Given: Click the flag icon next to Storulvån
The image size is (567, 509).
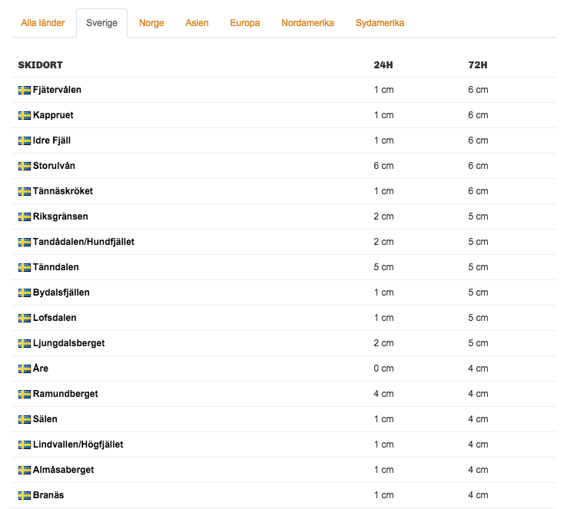Looking at the screenshot, I should (25, 166).
